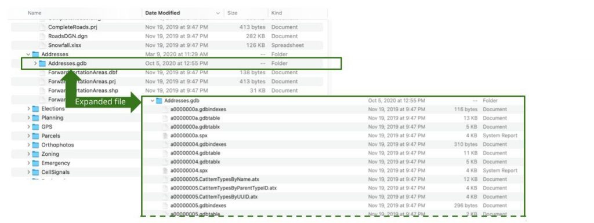Expand the Parcels folder
The width and height of the screenshot is (594, 223).
(x=28, y=136)
